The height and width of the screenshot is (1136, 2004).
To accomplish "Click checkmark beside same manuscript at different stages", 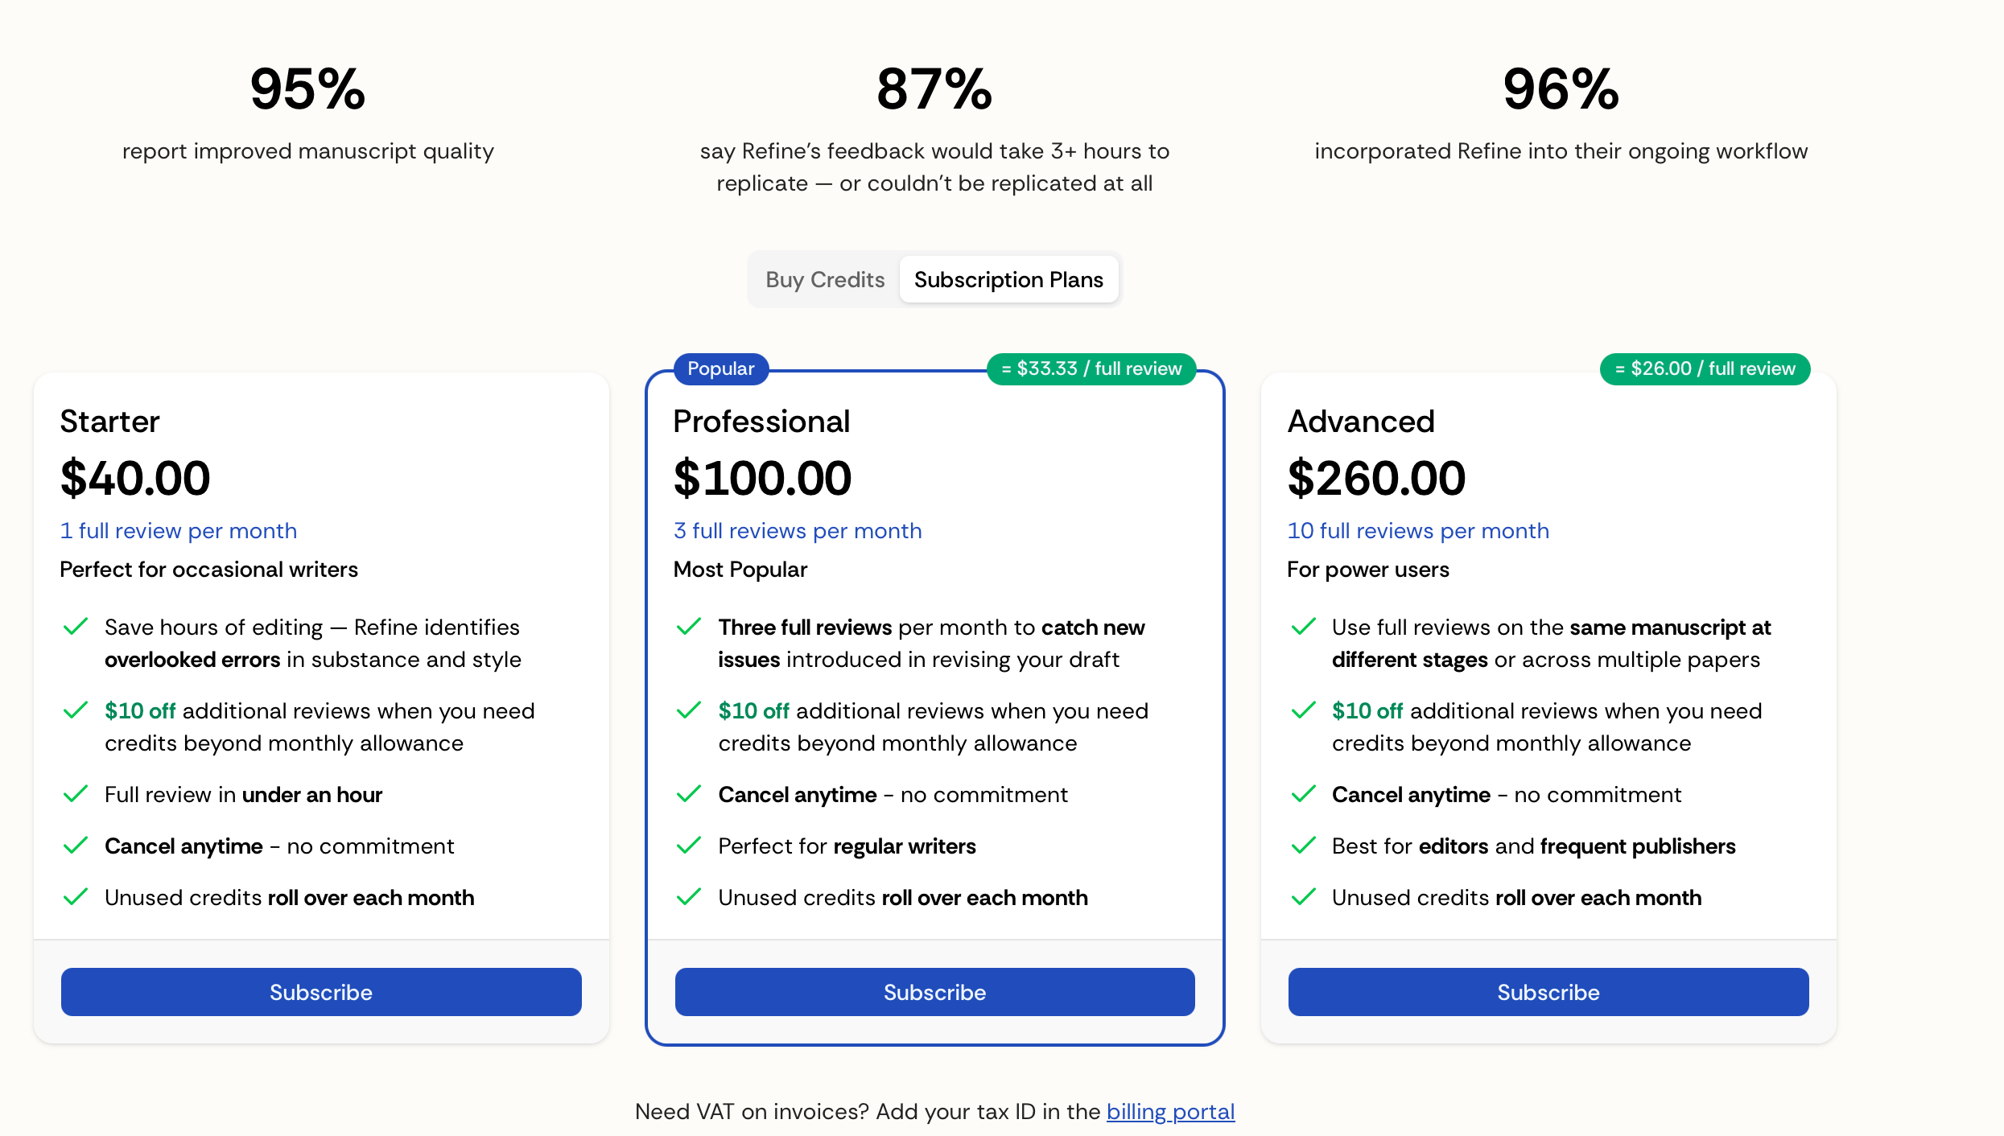I will click(1303, 627).
